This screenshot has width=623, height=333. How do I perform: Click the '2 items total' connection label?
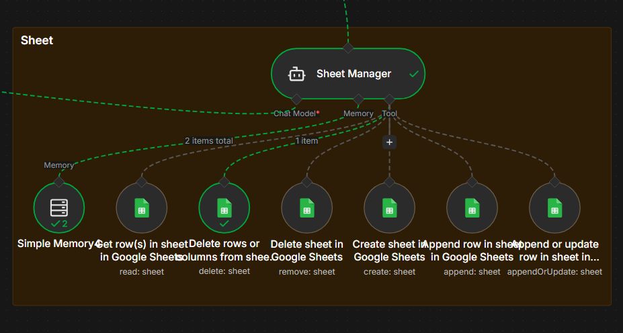(x=209, y=141)
